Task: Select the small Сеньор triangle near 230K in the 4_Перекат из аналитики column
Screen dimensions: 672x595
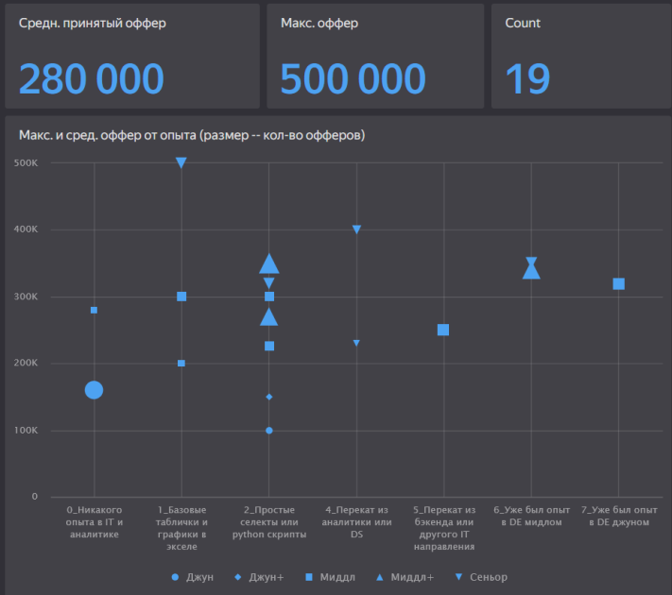Action: pyautogui.click(x=356, y=343)
